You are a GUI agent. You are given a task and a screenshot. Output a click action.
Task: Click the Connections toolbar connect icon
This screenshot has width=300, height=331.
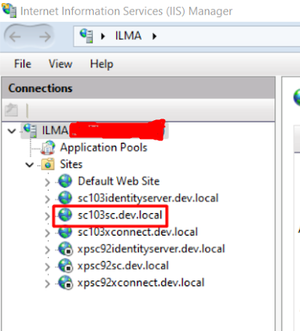[x=12, y=110]
